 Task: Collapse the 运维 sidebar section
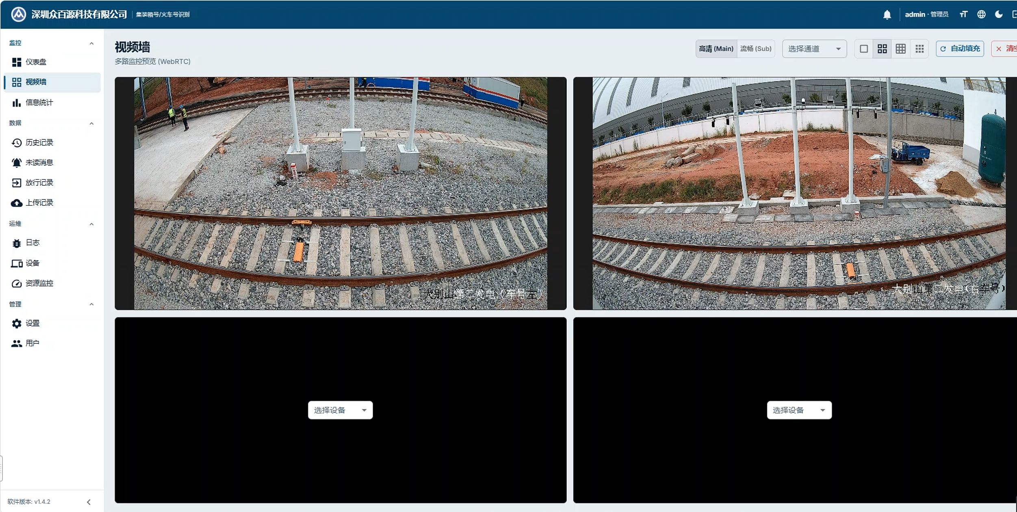pos(91,224)
